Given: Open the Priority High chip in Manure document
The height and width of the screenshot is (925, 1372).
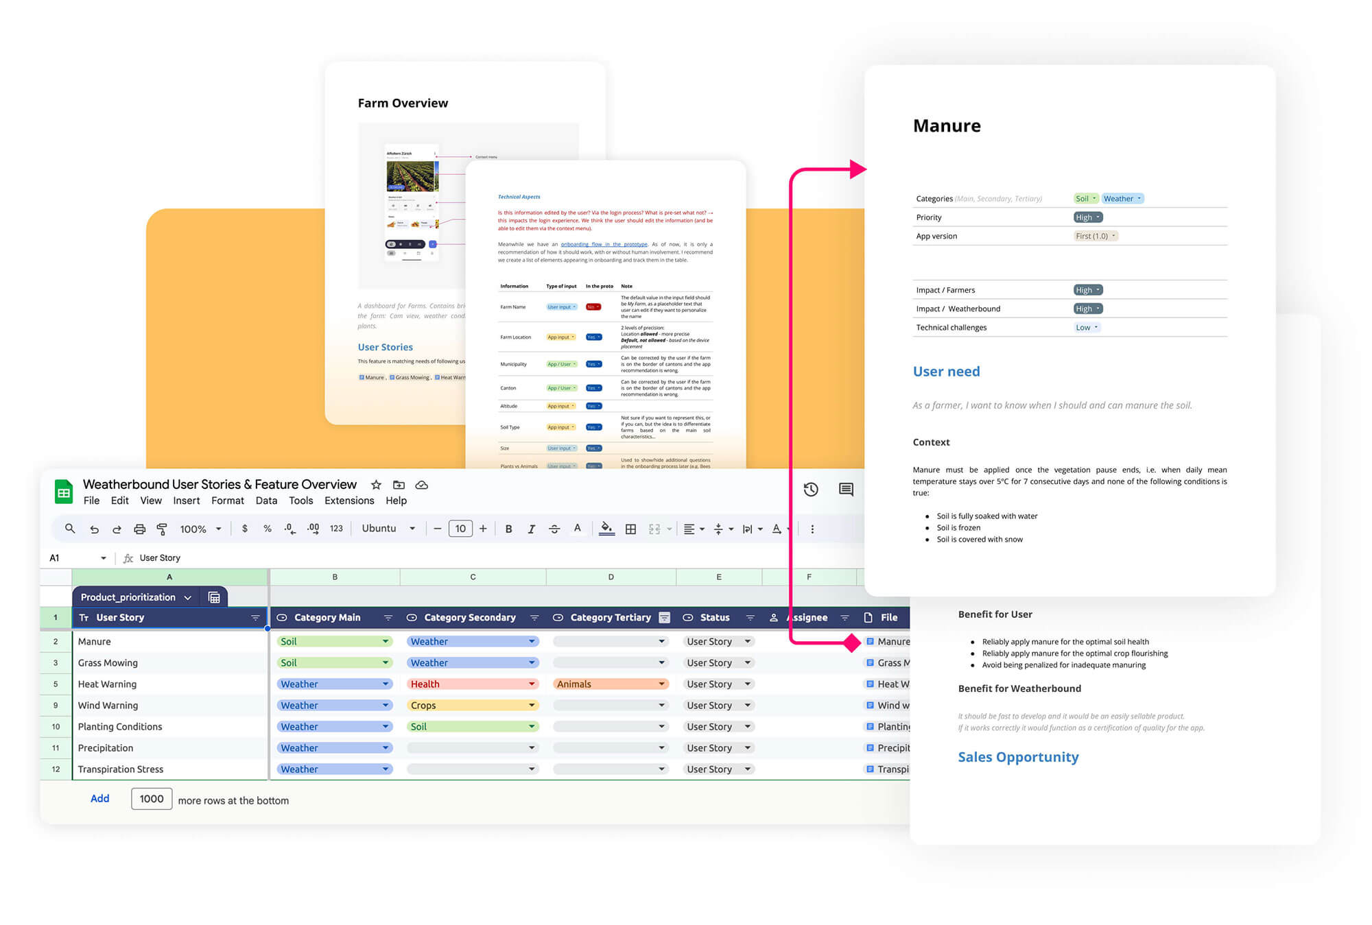Looking at the screenshot, I should coord(1088,217).
